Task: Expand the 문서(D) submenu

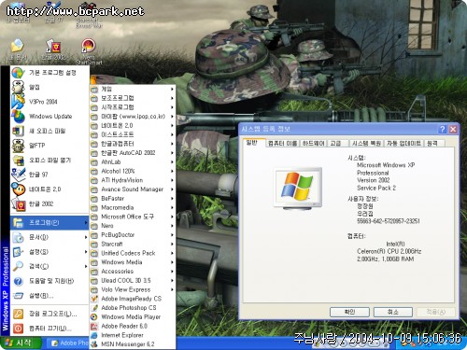Action: tap(50, 237)
